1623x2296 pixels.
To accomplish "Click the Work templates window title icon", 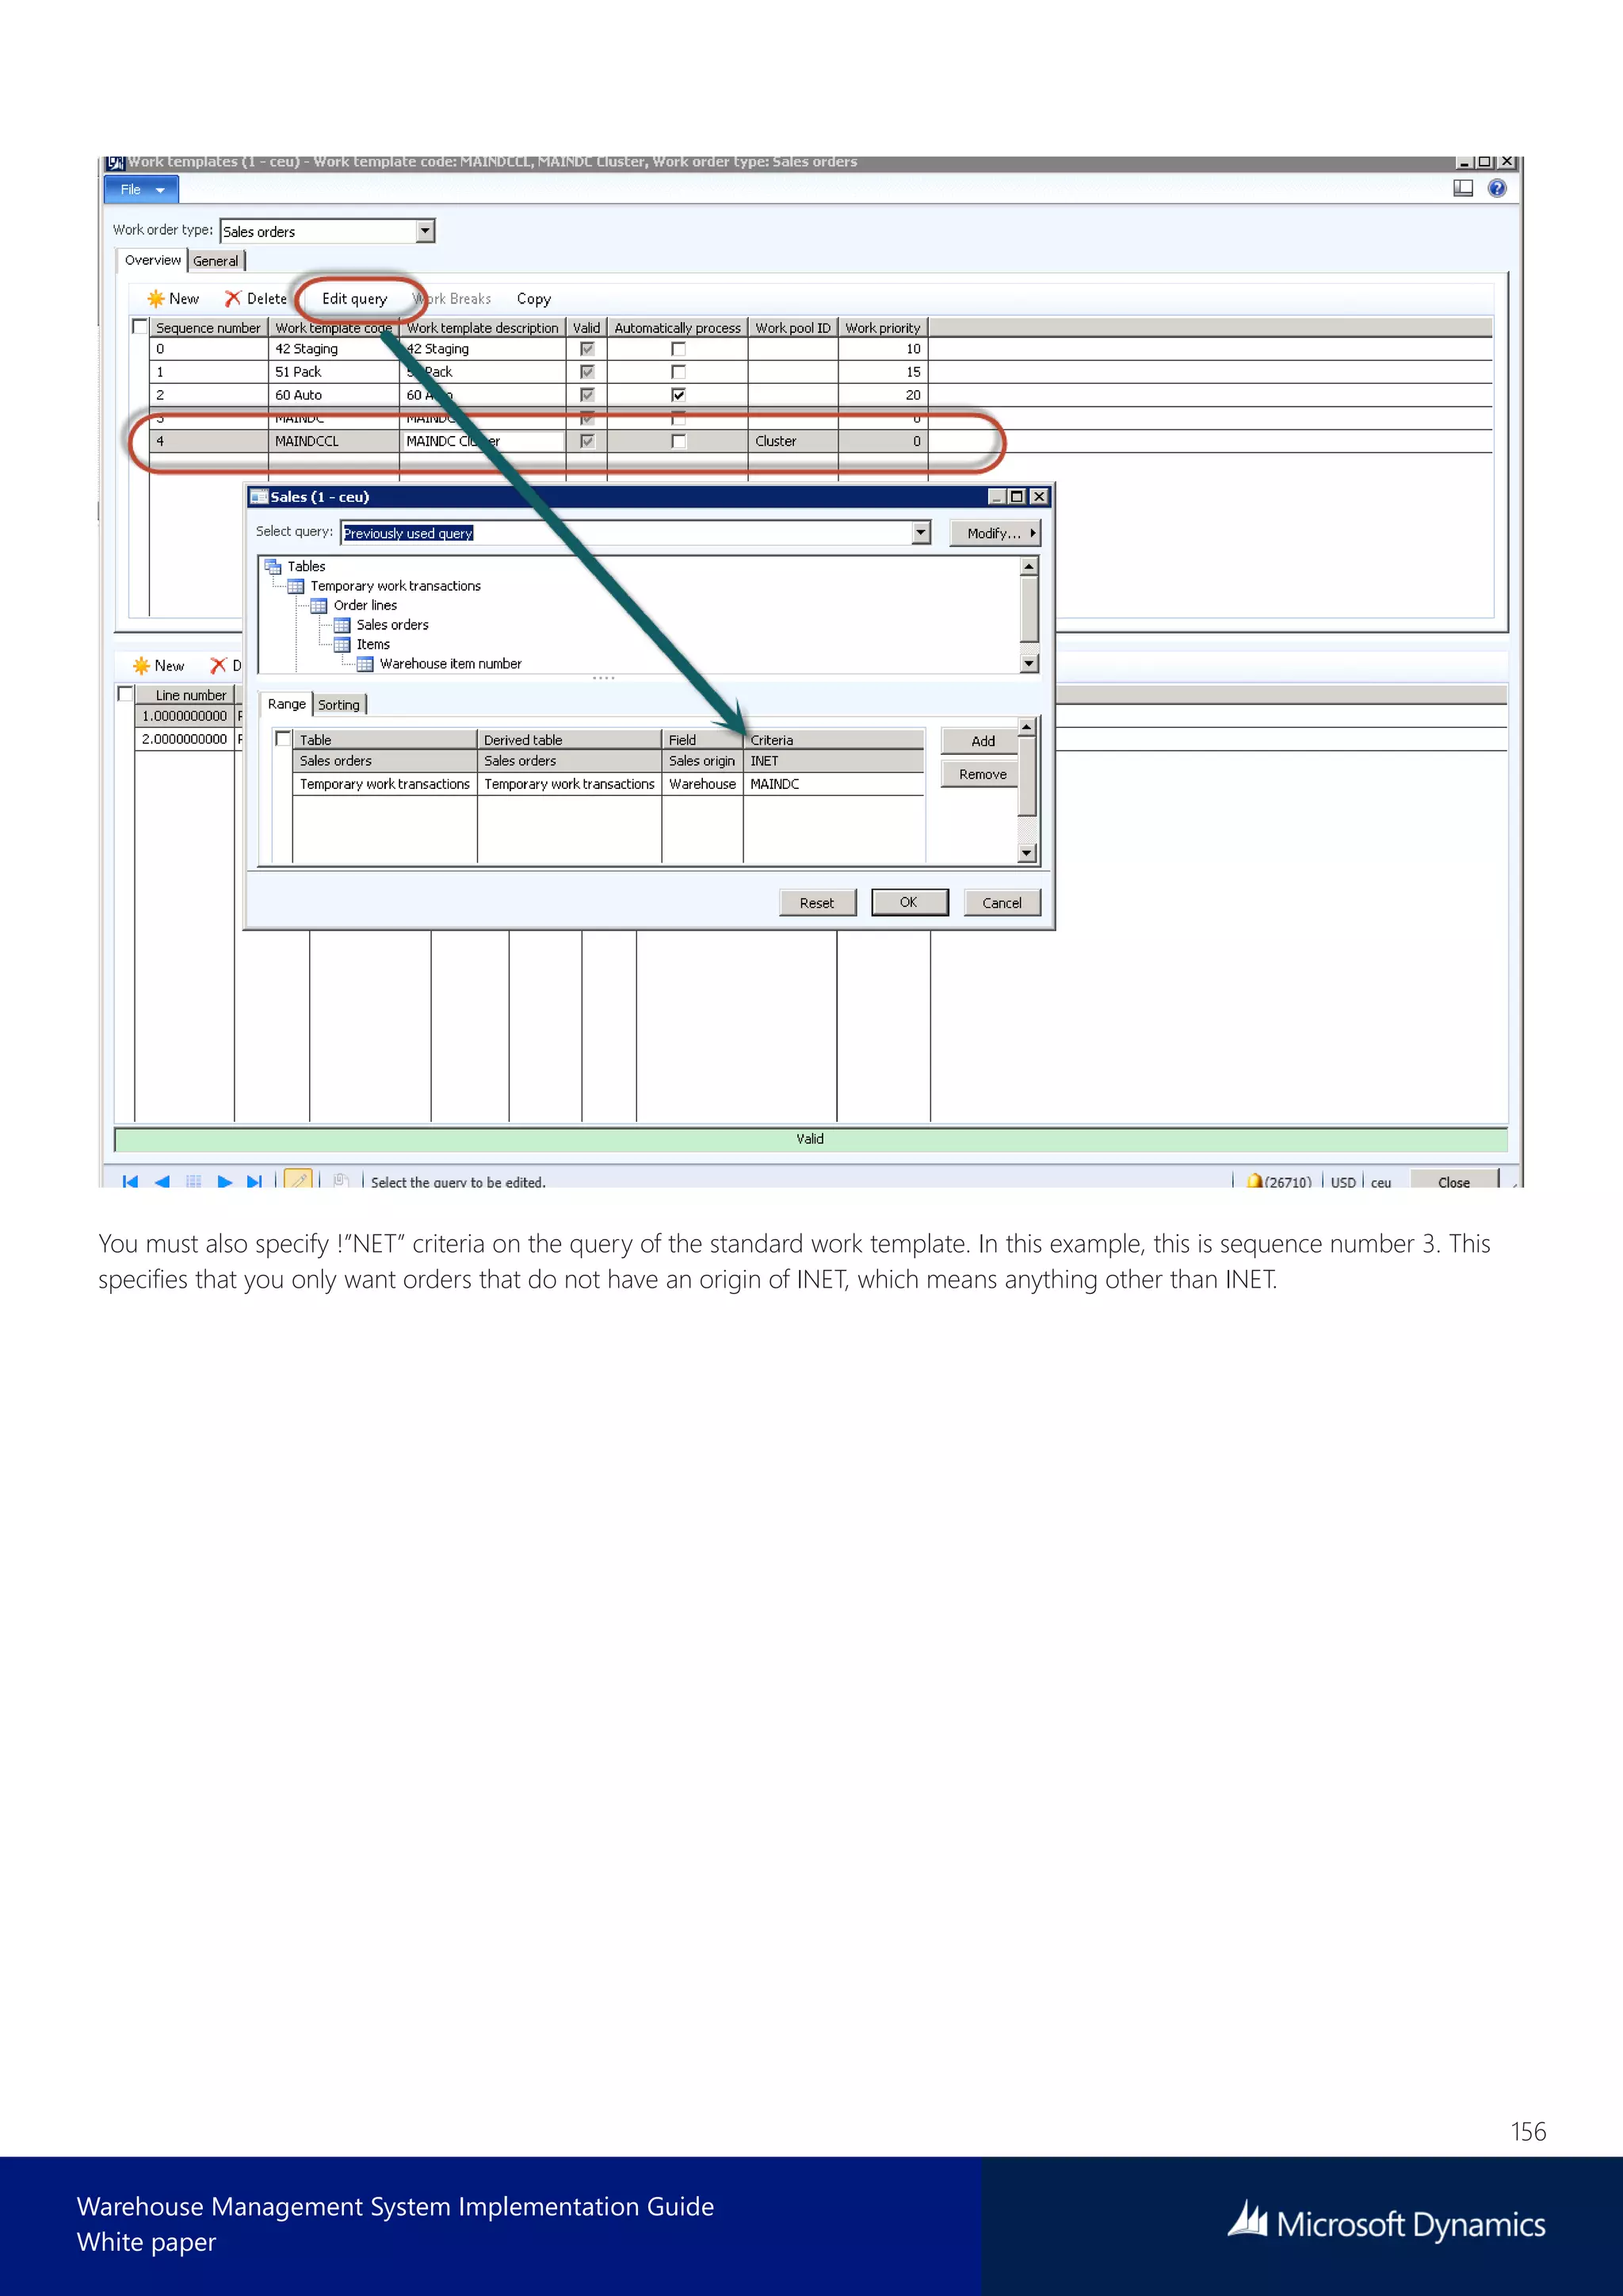I will coord(115,162).
